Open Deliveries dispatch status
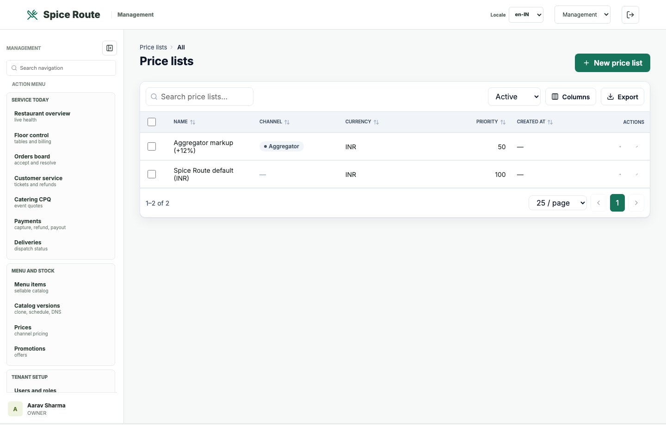 61,245
